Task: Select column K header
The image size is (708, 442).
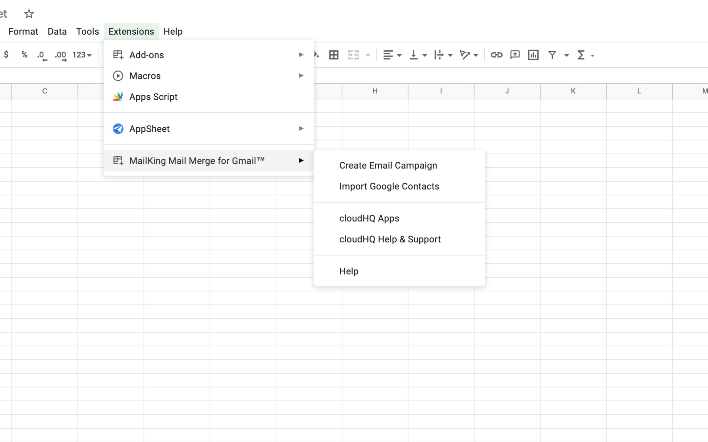Action: click(x=573, y=91)
